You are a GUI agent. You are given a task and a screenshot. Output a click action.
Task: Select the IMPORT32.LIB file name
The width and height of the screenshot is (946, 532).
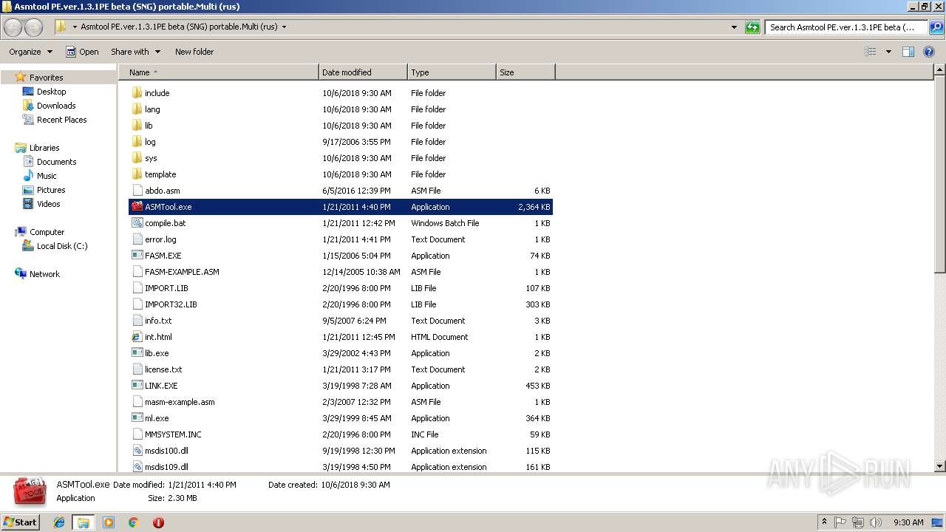171,304
